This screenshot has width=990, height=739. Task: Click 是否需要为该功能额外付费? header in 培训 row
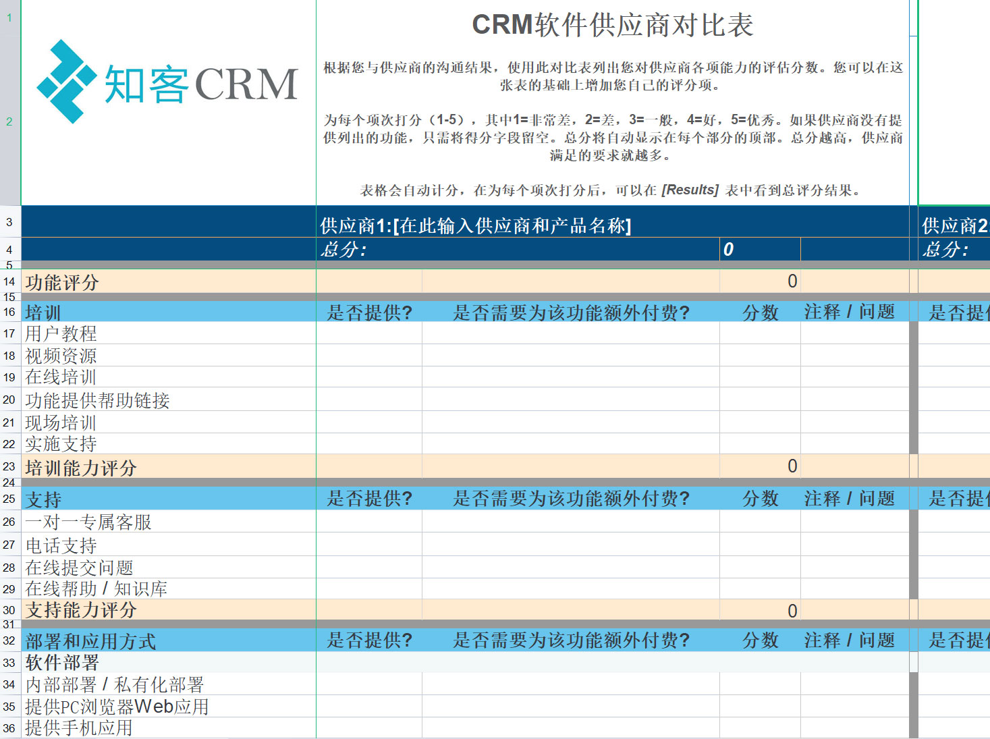click(x=571, y=312)
